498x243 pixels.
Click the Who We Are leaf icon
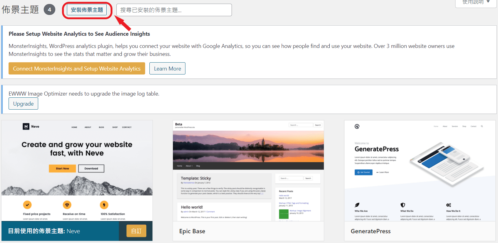tap(357, 205)
